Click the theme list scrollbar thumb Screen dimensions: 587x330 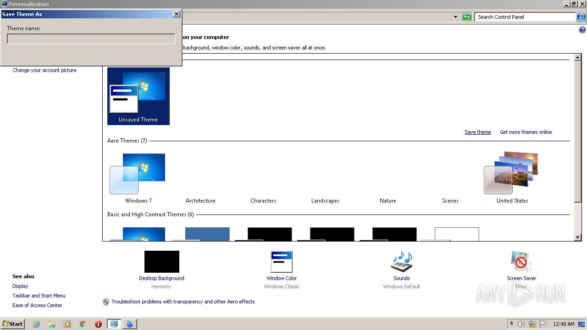pyautogui.click(x=578, y=131)
